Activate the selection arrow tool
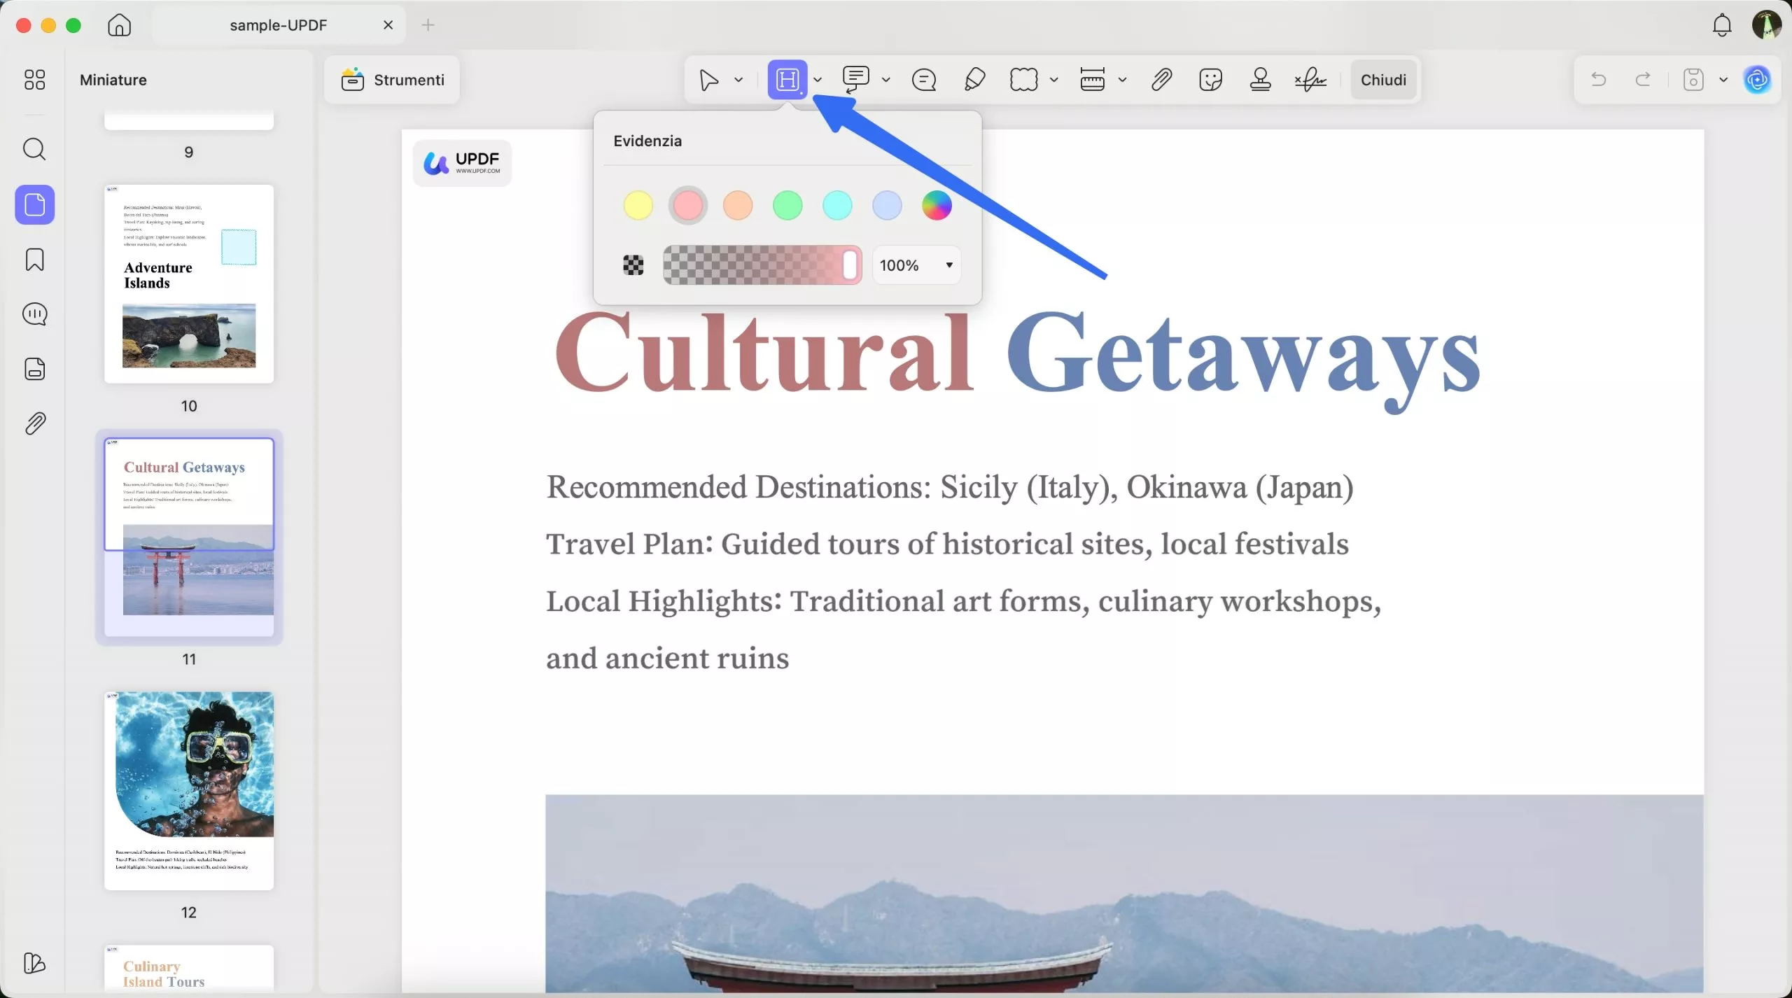The width and height of the screenshot is (1792, 998). coord(709,79)
